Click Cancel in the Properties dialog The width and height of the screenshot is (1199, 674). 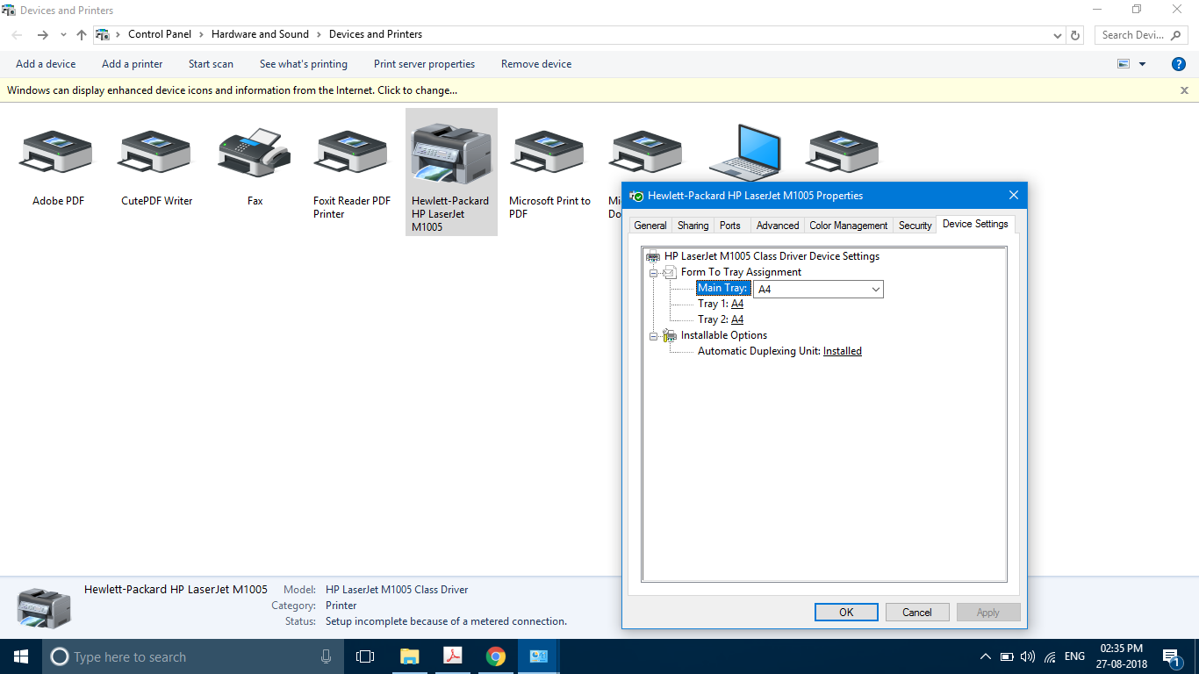pos(917,613)
